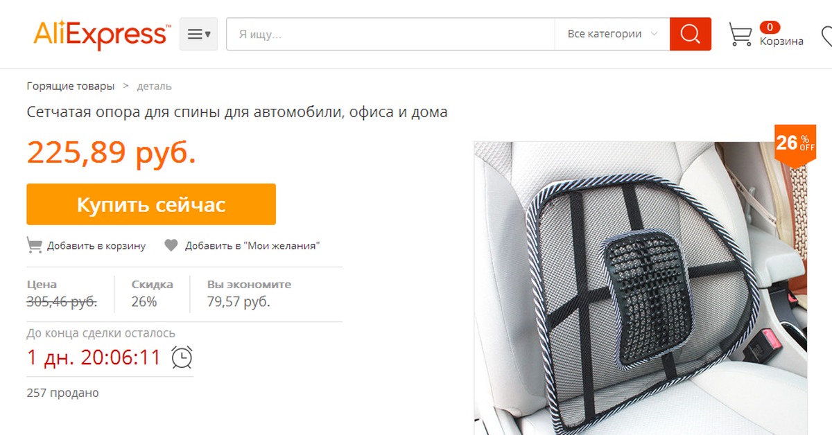Click Добавить в "Мои желания" link
This screenshot has height=435, width=832.
252,246
